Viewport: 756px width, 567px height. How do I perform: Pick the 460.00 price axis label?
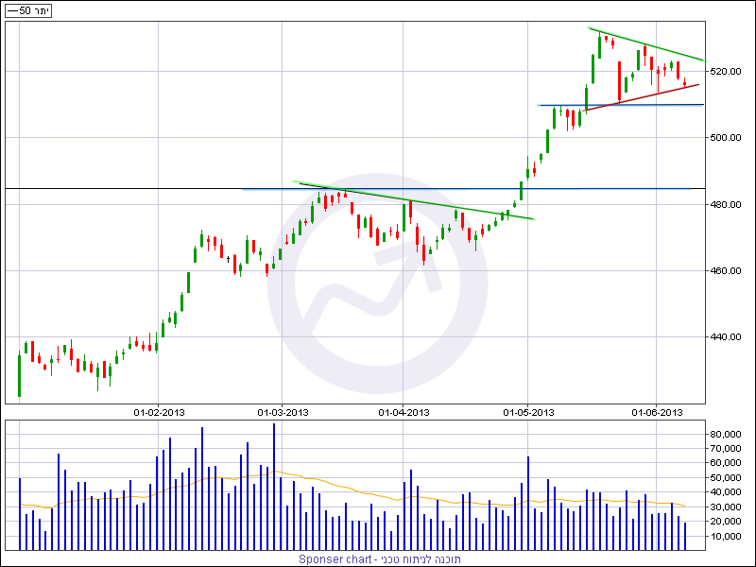(730, 271)
